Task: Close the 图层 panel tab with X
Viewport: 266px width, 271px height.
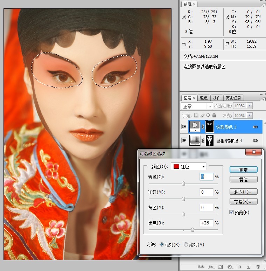Action: click(194, 98)
